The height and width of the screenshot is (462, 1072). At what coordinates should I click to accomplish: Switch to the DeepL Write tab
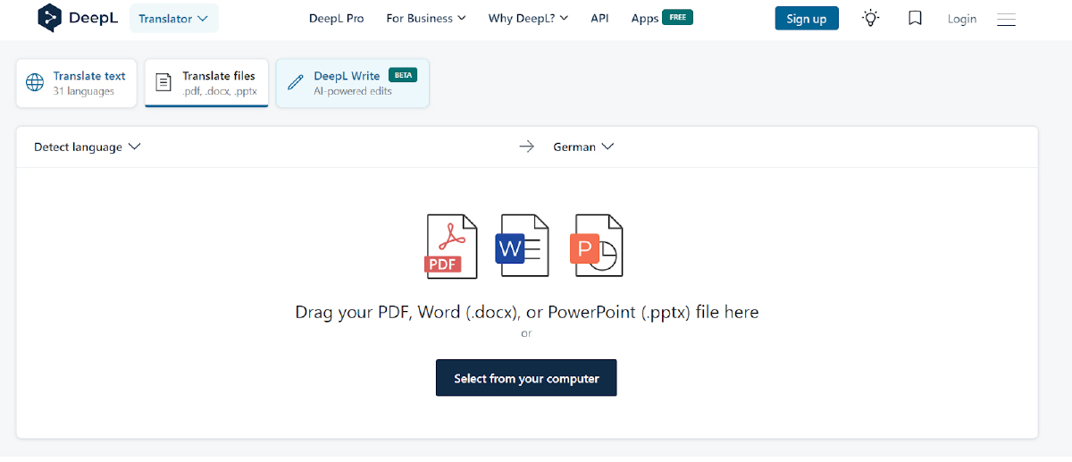click(x=353, y=83)
